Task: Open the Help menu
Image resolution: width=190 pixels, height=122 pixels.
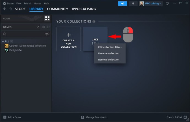Action: coord(47,4)
